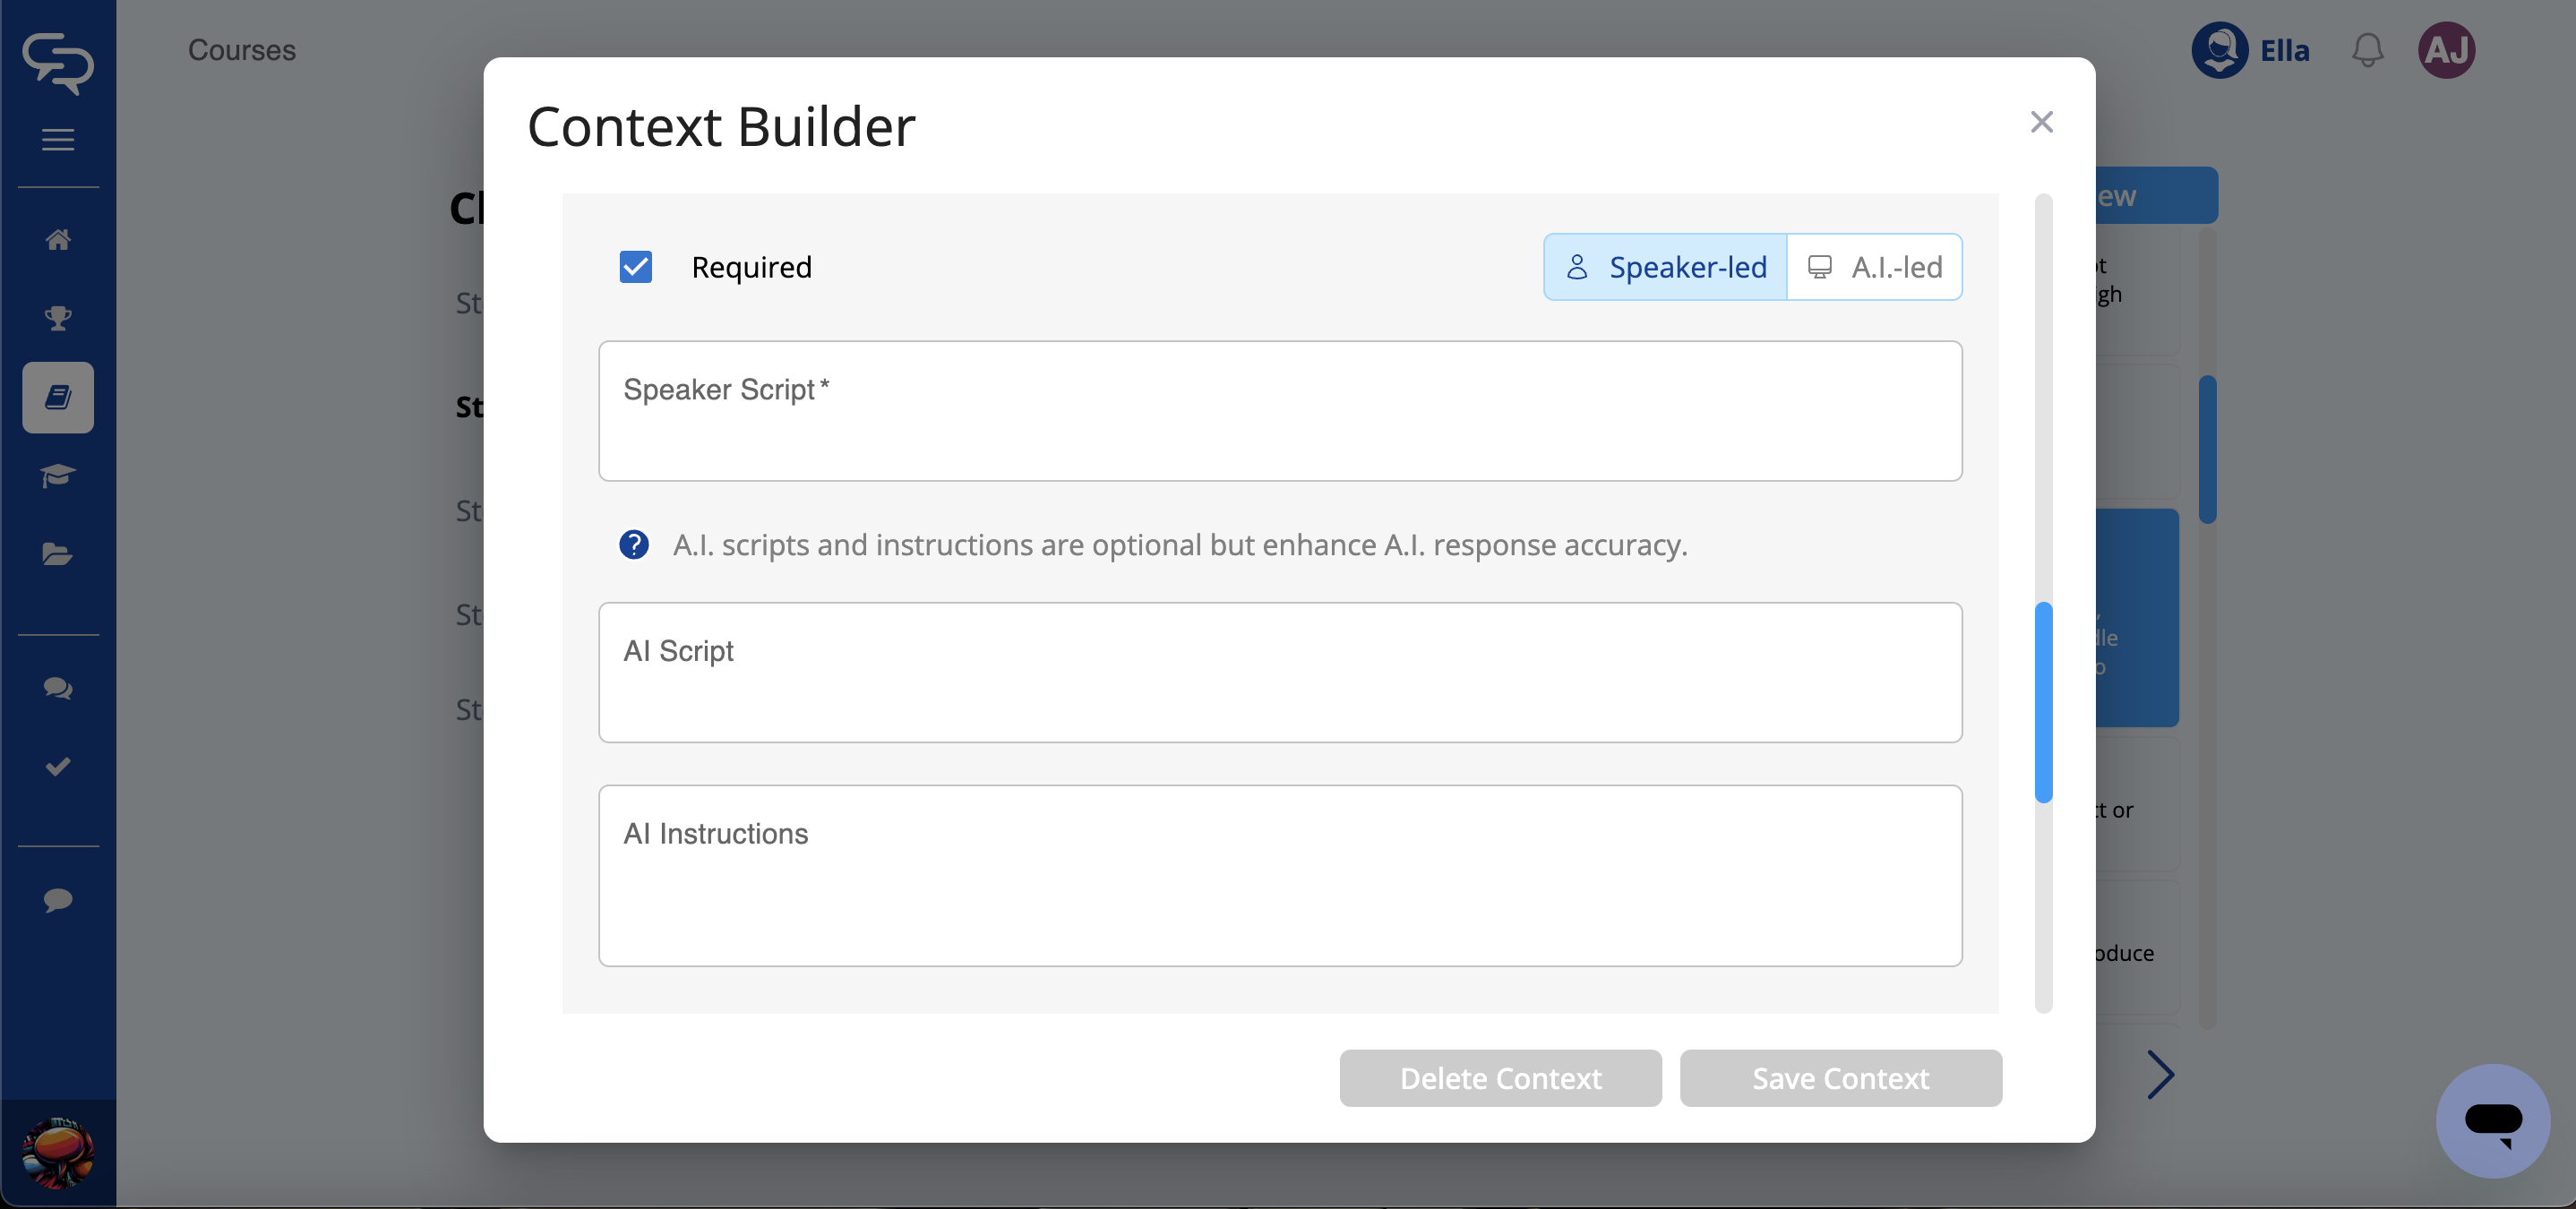2576x1209 pixels.
Task: Click the Courses header item
Action: pyautogui.click(x=242, y=50)
